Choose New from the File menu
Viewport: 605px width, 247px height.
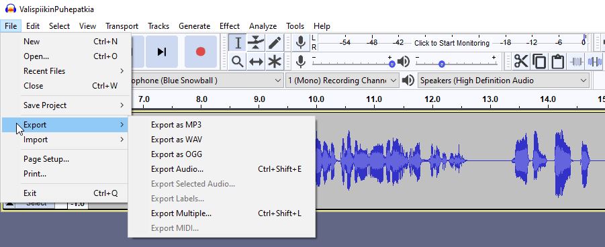click(x=65, y=42)
